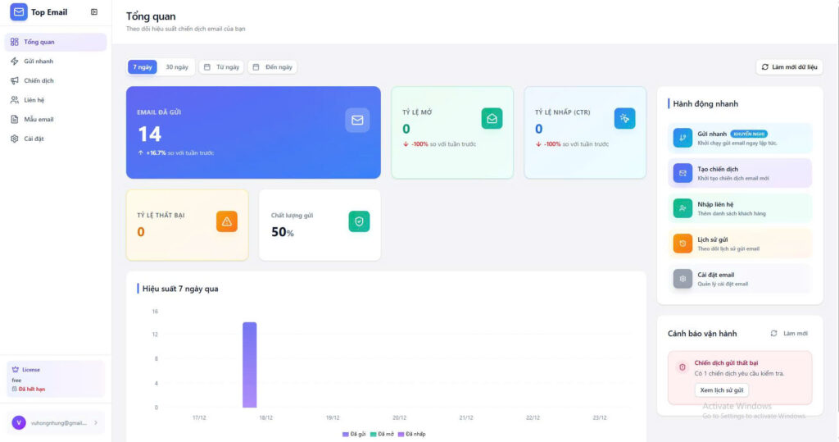Click Lịch sử gửi quick action icon
Screen dimensions: 839x442
(x=683, y=244)
